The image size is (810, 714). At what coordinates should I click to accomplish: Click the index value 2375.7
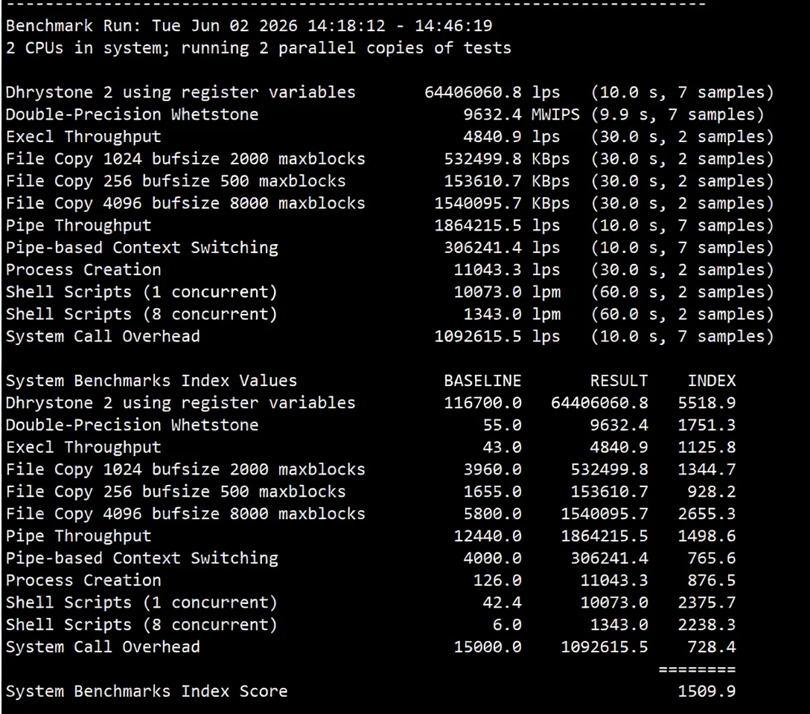tap(707, 602)
